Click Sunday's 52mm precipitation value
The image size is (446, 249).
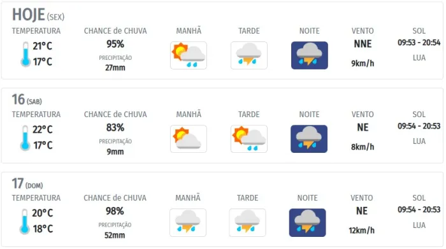pos(115,236)
